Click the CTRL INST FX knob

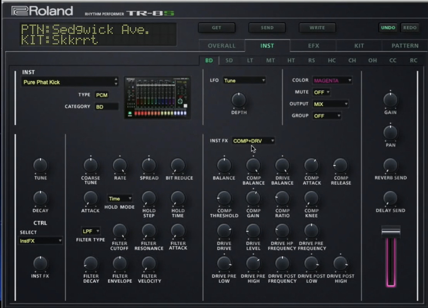coord(40,264)
